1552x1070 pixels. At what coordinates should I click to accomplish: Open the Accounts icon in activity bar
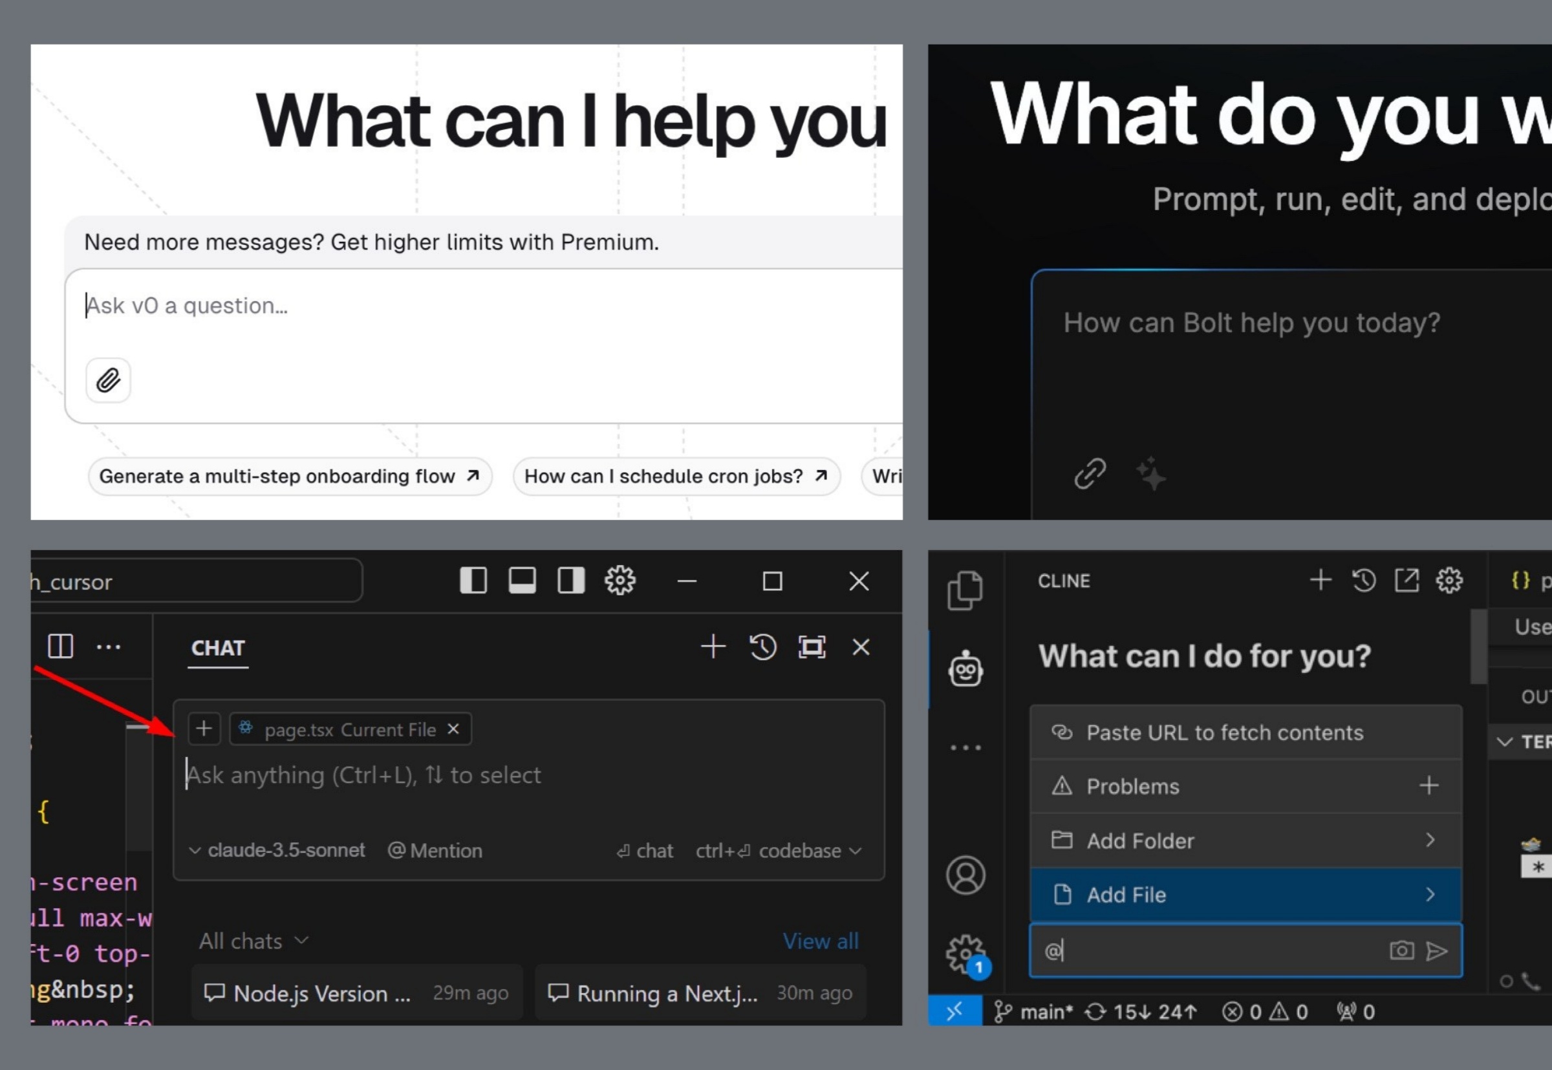click(x=965, y=875)
